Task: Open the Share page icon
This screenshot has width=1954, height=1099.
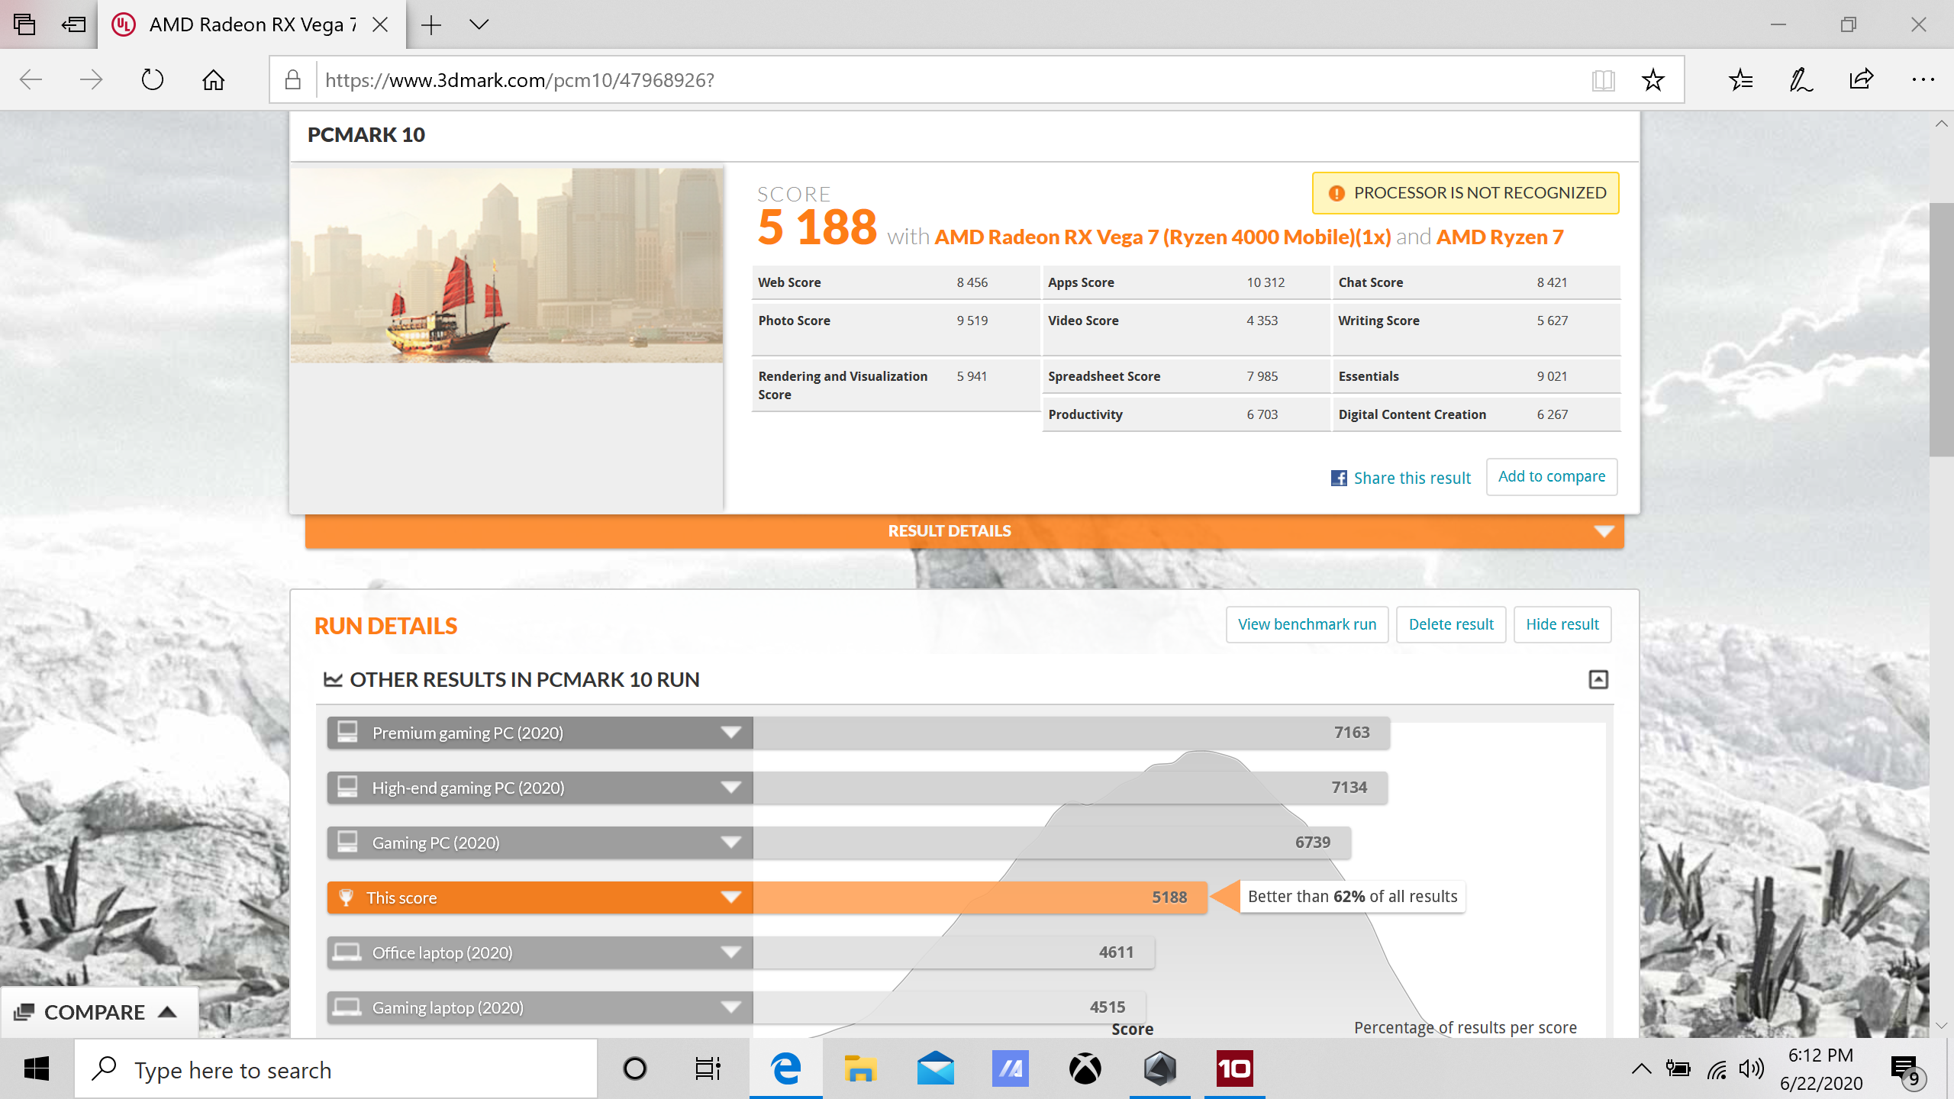Action: click(1862, 79)
